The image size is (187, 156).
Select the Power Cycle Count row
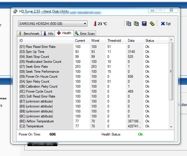[94, 91]
